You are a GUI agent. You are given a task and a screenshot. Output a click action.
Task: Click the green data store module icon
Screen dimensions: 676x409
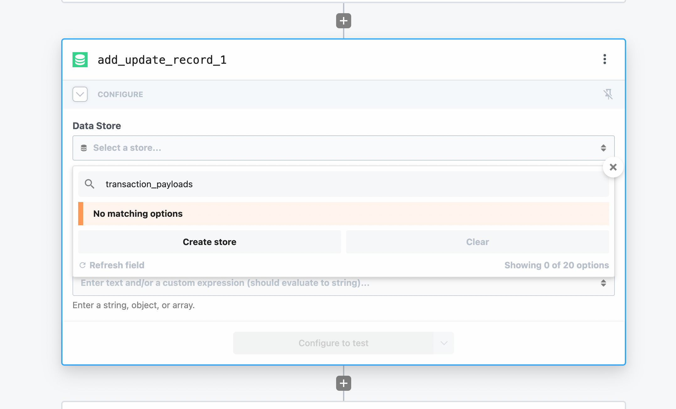[80, 59]
